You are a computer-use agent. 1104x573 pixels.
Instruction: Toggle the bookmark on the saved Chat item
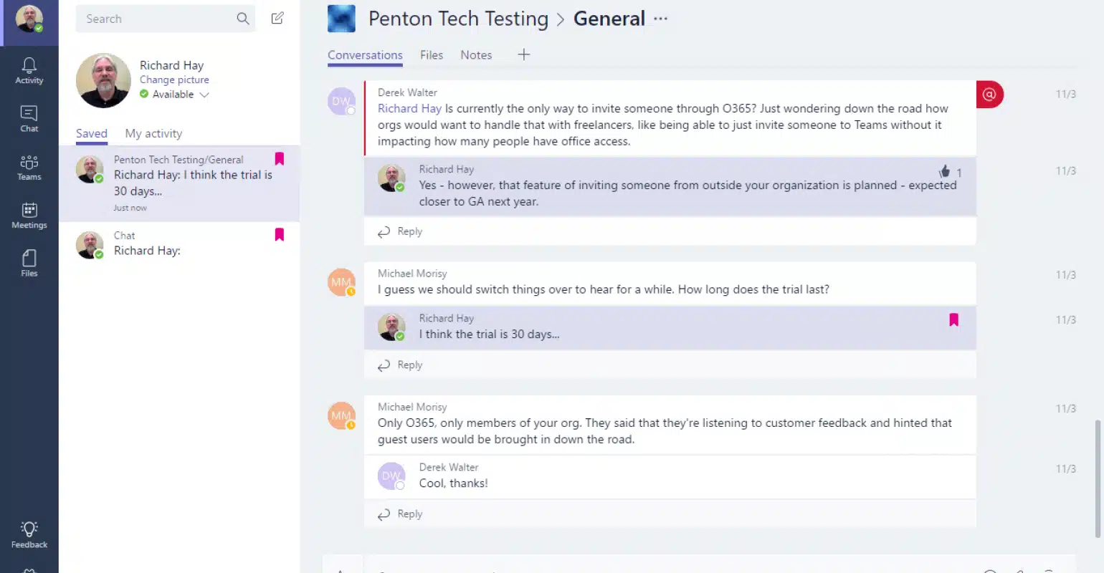[x=280, y=234]
